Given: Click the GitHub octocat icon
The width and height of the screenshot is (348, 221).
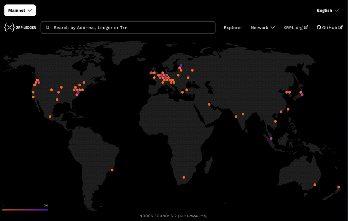Looking at the screenshot, I should pos(319,27).
